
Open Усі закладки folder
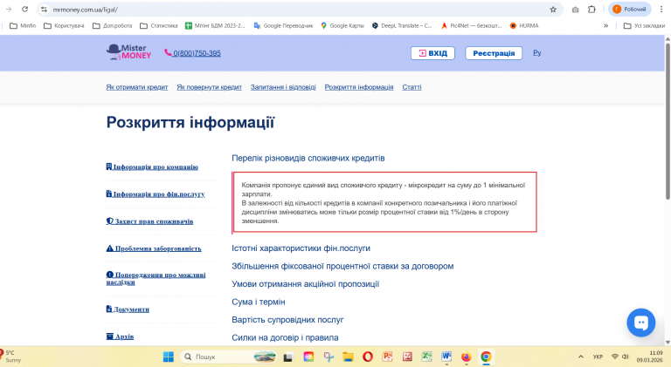click(x=645, y=25)
